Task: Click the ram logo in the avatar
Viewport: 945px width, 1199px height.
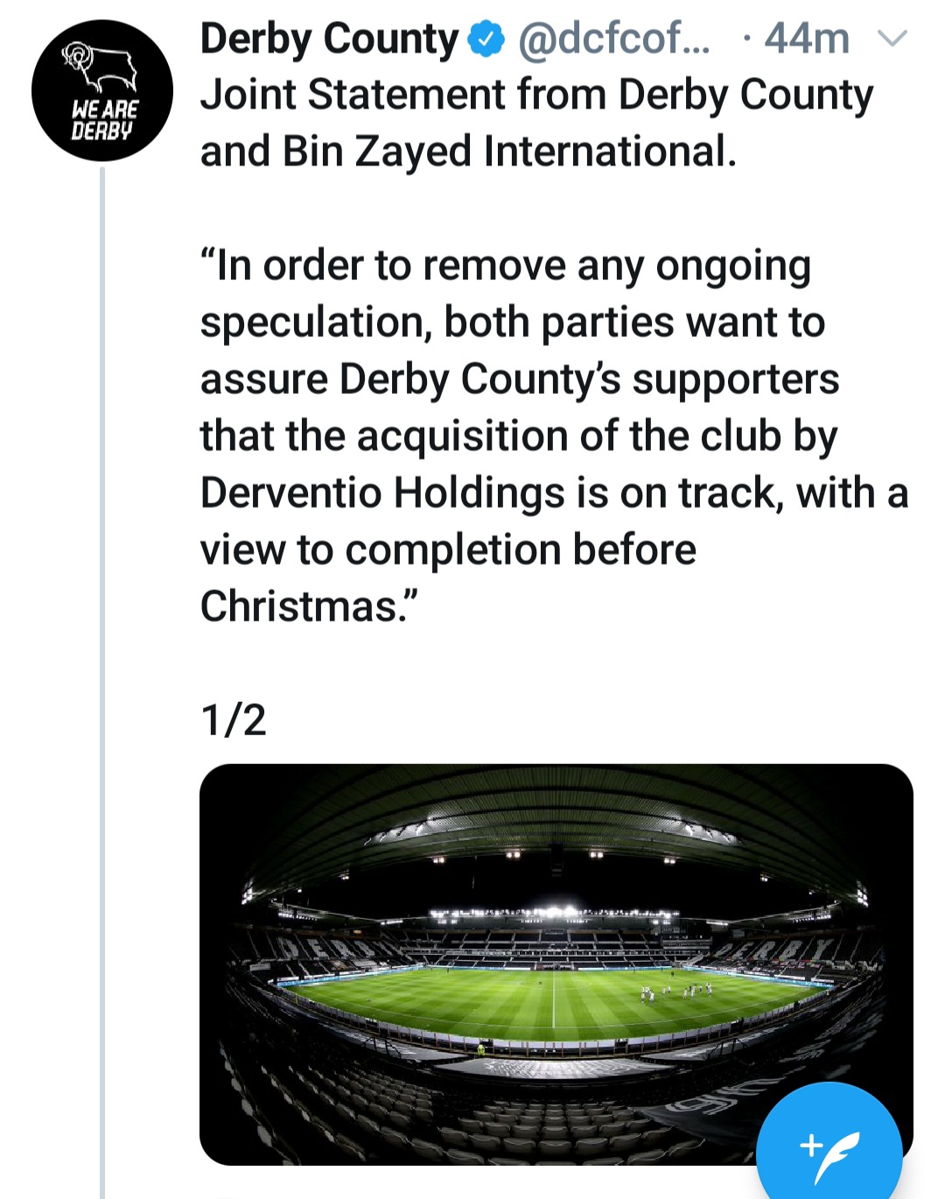Action: pos(100,66)
